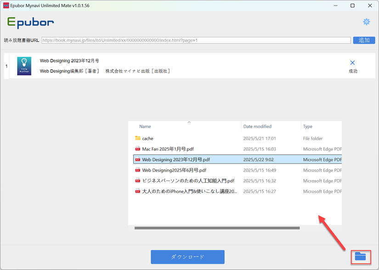Screen dimensions: 379x270
Task: Click the horizontal scrollbar in file list
Action: point(217,228)
